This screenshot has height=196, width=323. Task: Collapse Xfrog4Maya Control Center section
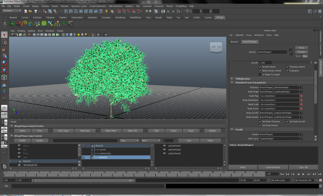pos(12,126)
